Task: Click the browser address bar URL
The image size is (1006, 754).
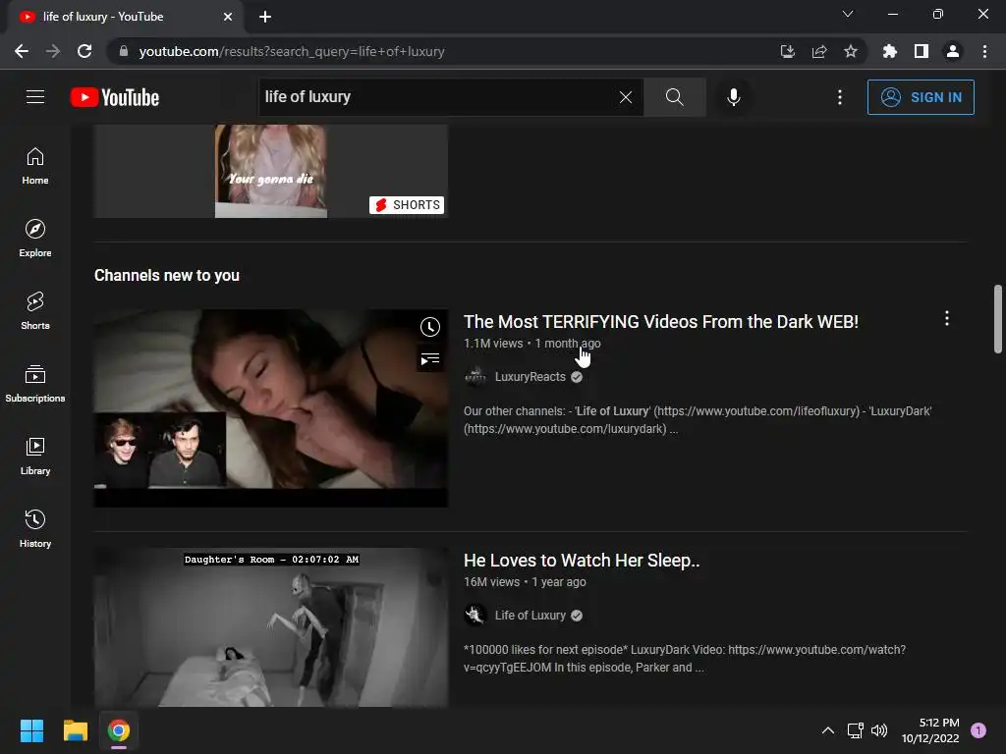Action: click(292, 51)
